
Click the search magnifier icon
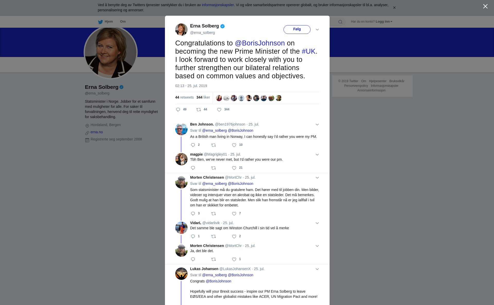(340, 22)
